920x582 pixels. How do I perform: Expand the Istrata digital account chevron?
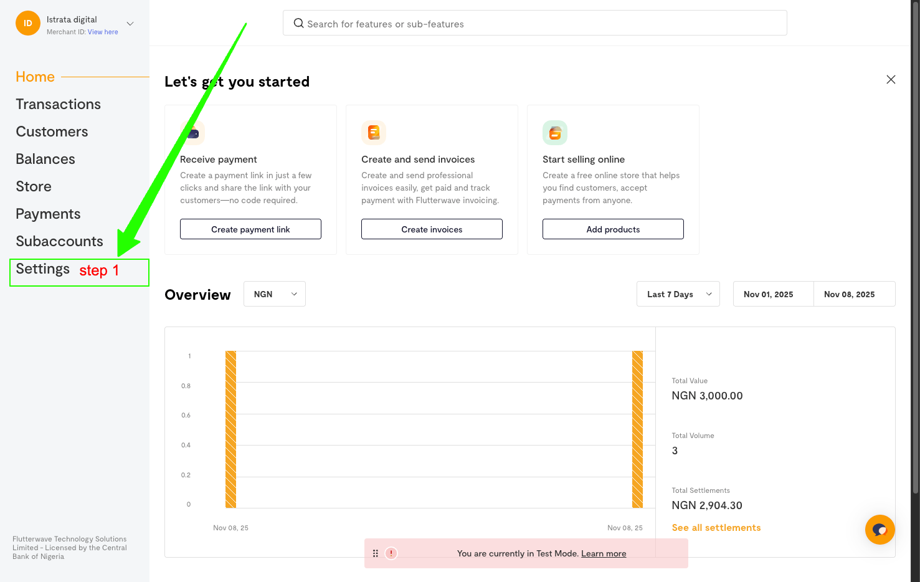130,24
